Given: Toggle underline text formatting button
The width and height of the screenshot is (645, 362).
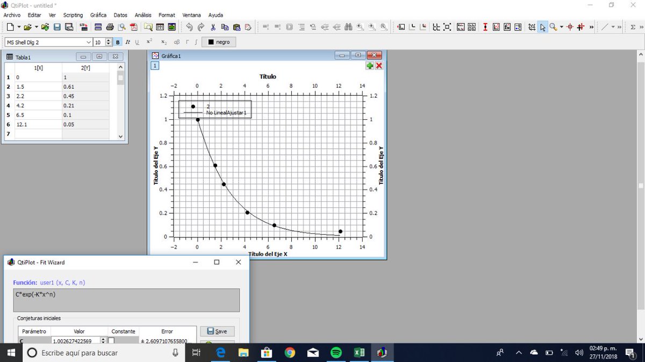Looking at the screenshot, I should point(137,42).
